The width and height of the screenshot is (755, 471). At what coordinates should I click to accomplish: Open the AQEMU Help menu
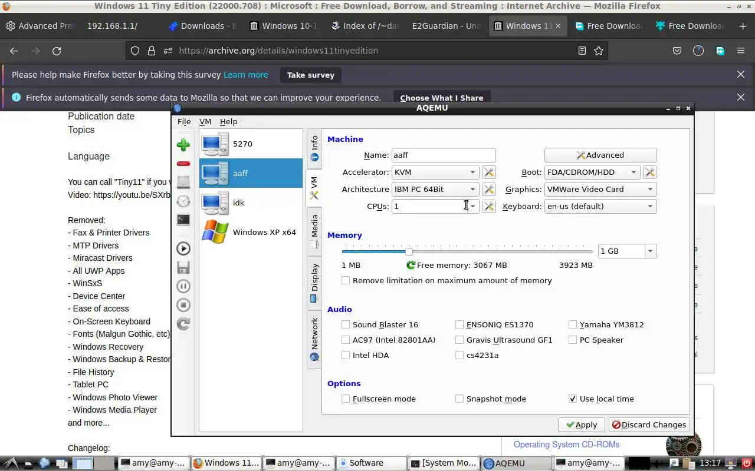click(228, 121)
